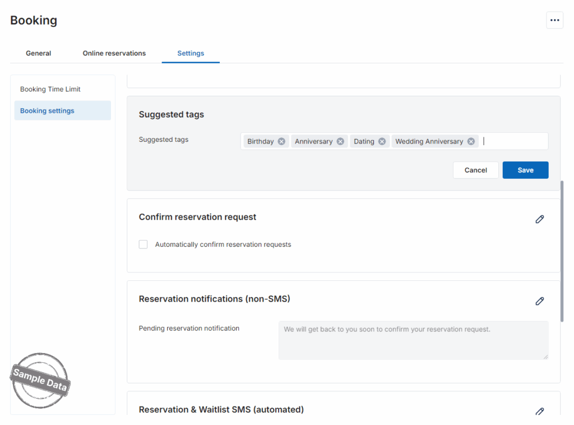Enable automatically confirm reservation requests checkbox
This screenshot has width=574, height=425.
tap(143, 244)
